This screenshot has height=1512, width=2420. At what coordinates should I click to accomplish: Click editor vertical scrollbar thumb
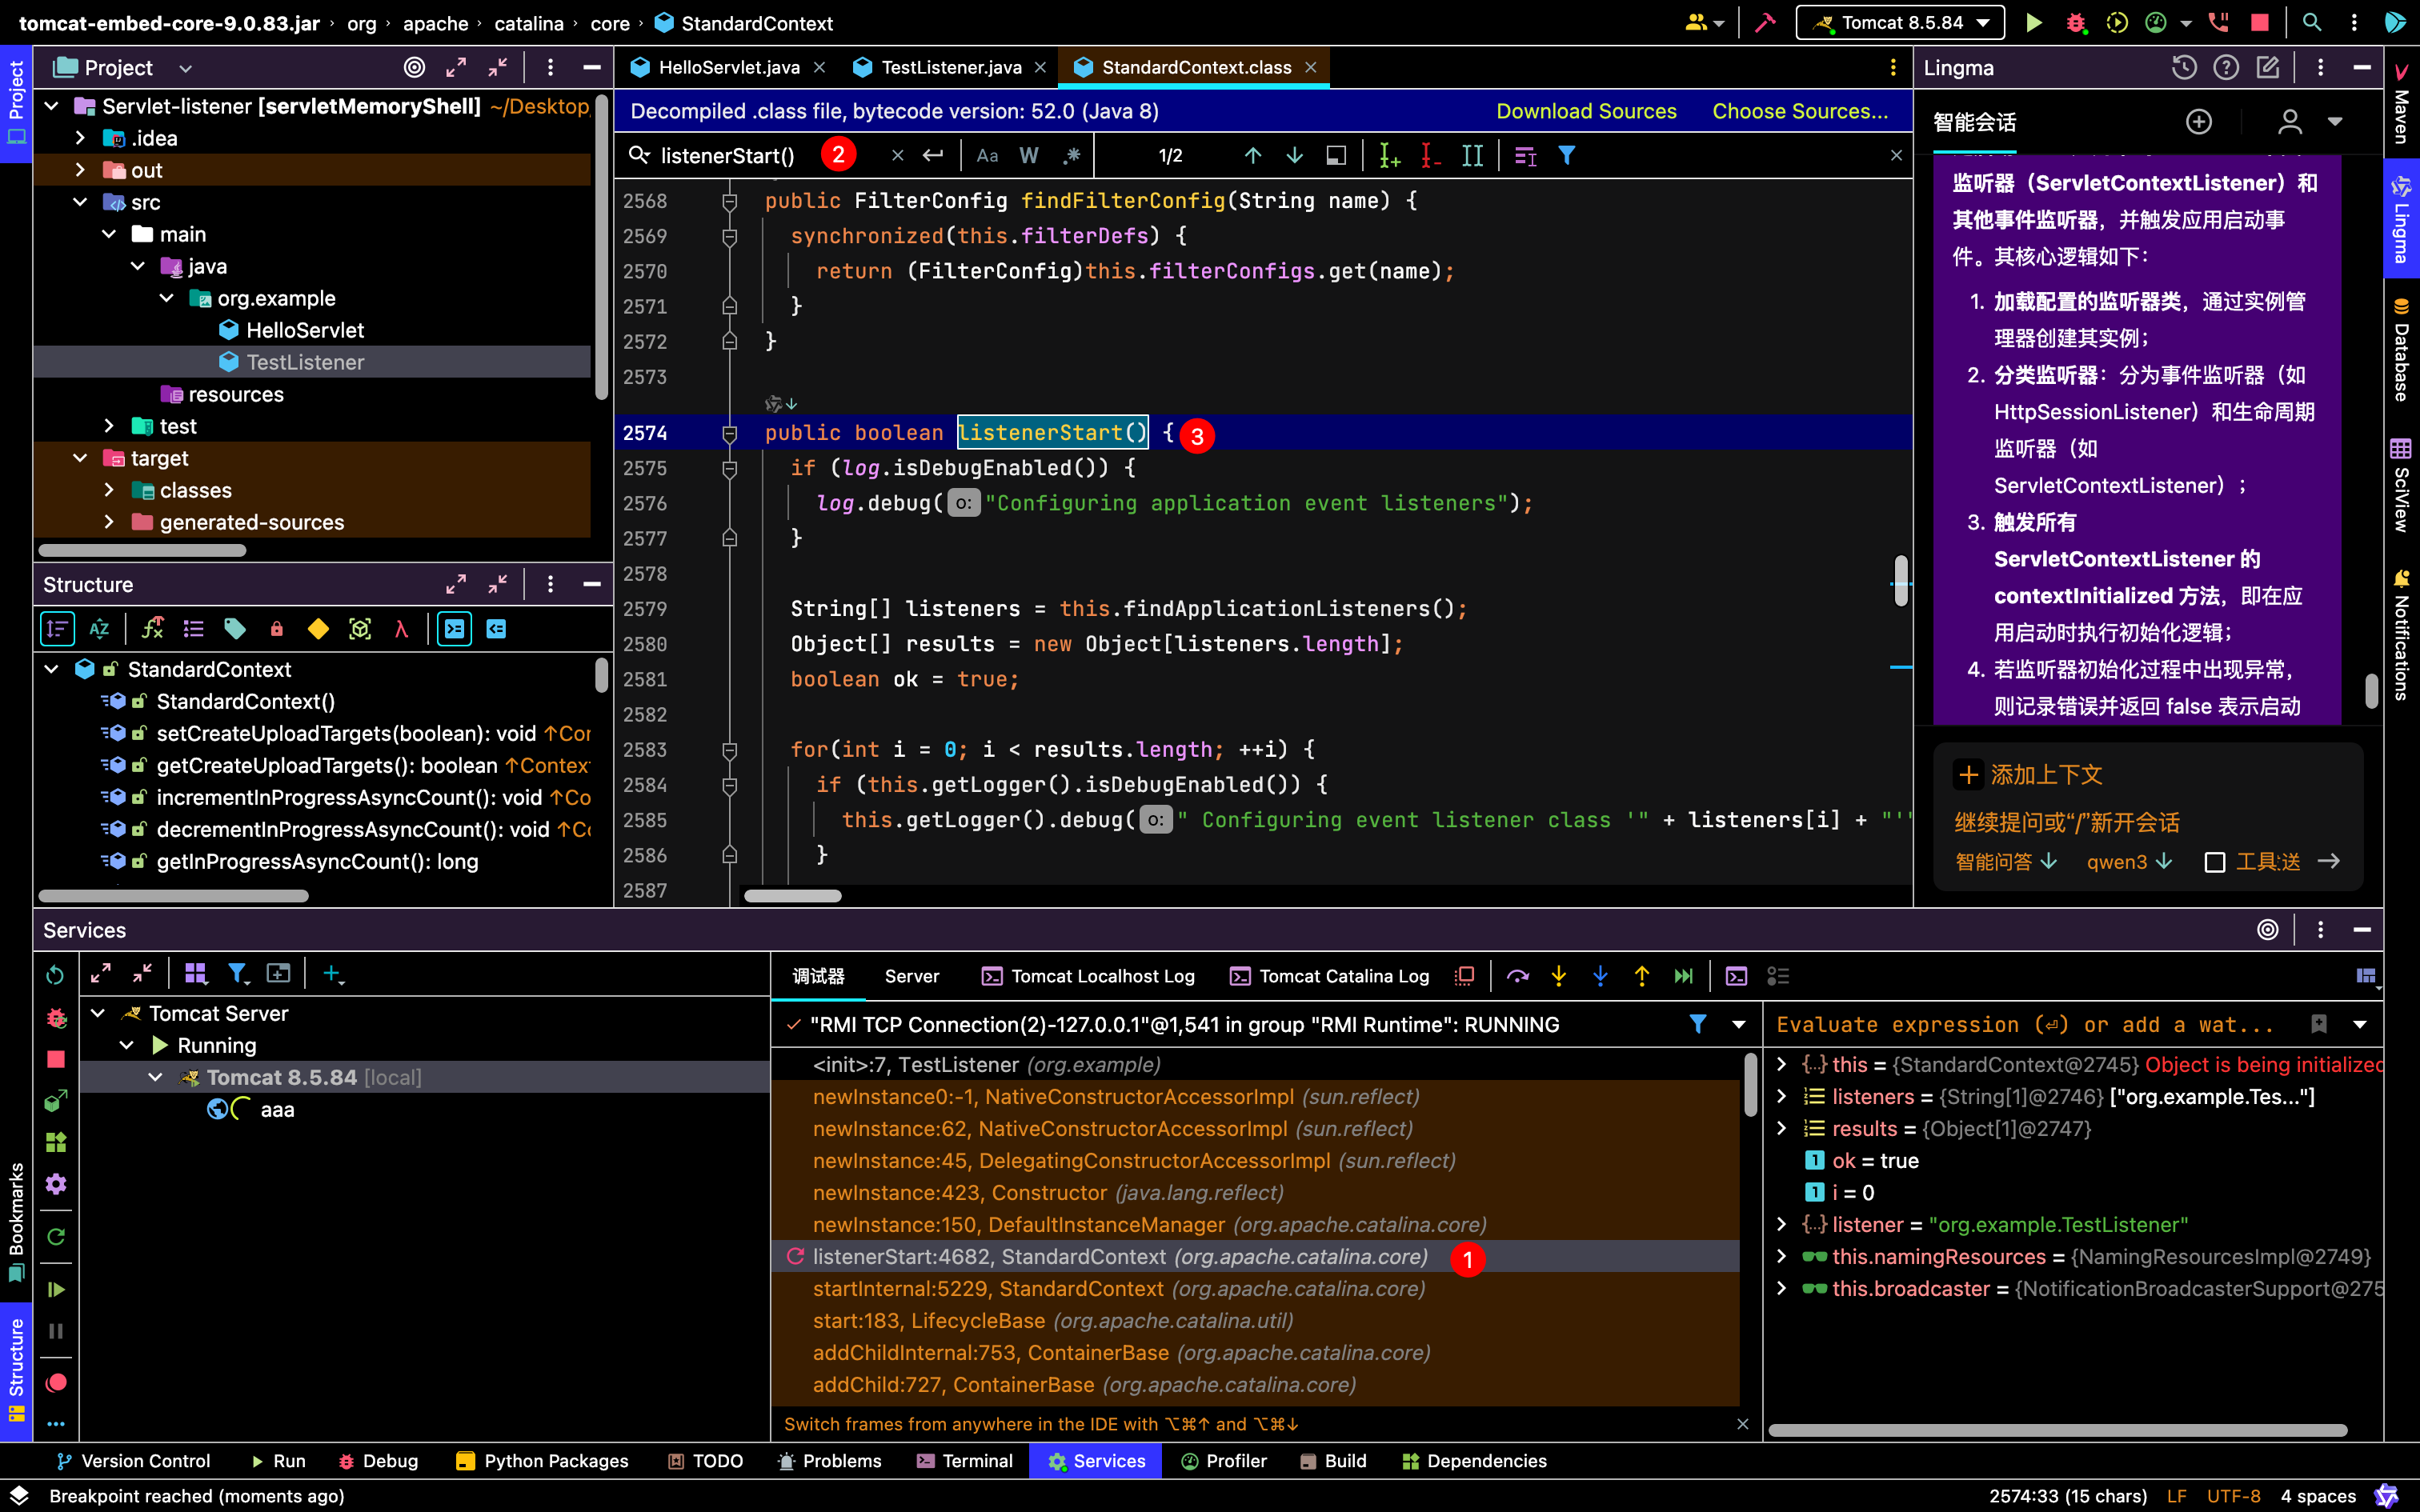coord(1900,580)
